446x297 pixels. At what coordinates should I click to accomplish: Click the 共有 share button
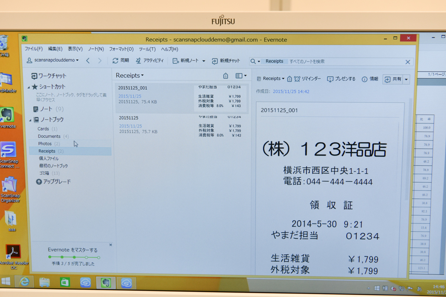(393, 79)
